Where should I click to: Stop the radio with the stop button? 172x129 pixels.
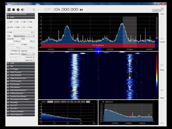tap(14, 10)
